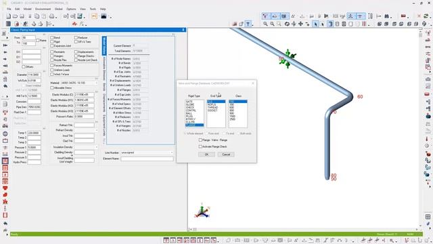Click the Element Name input field
The height and width of the screenshot is (244, 433).
click(x=147, y=159)
